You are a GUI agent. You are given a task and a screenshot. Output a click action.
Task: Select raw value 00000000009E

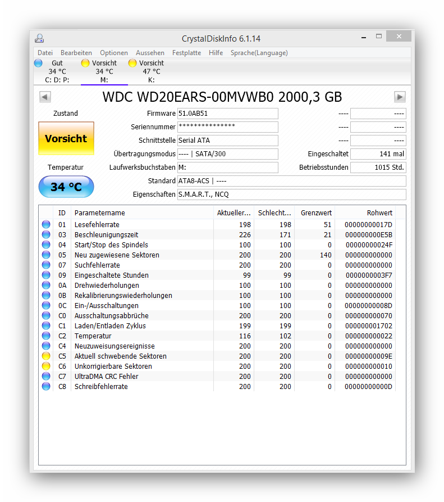(368, 356)
